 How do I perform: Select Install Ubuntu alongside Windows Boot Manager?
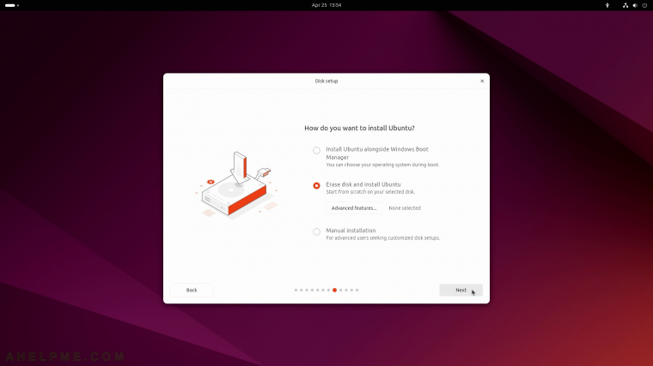[316, 150]
